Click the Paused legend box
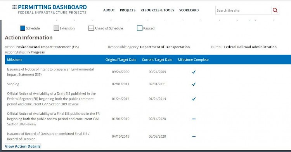291x152 pixels. click(140, 28)
